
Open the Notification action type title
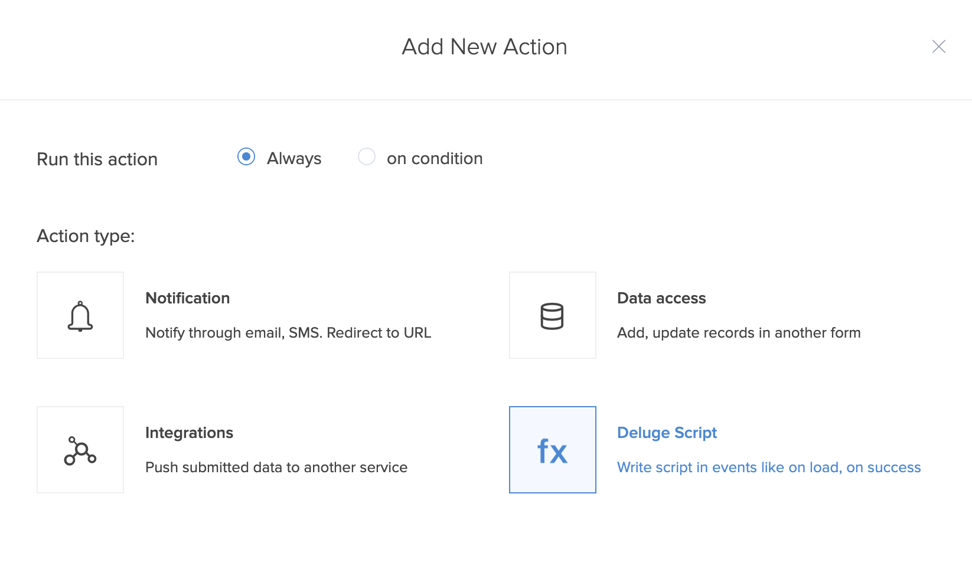click(187, 298)
